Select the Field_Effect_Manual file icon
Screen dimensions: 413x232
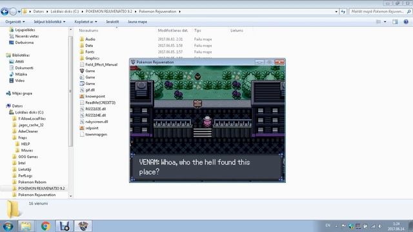pyautogui.click(x=82, y=64)
